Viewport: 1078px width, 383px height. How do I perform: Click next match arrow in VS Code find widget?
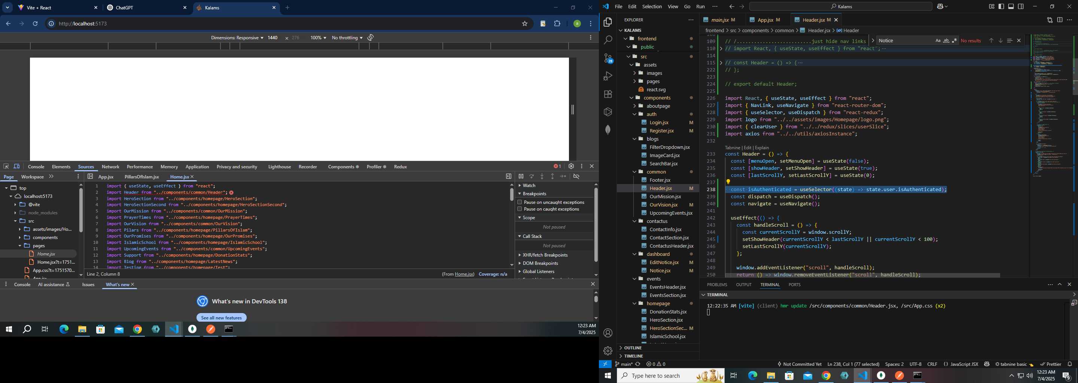click(1001, 40)
